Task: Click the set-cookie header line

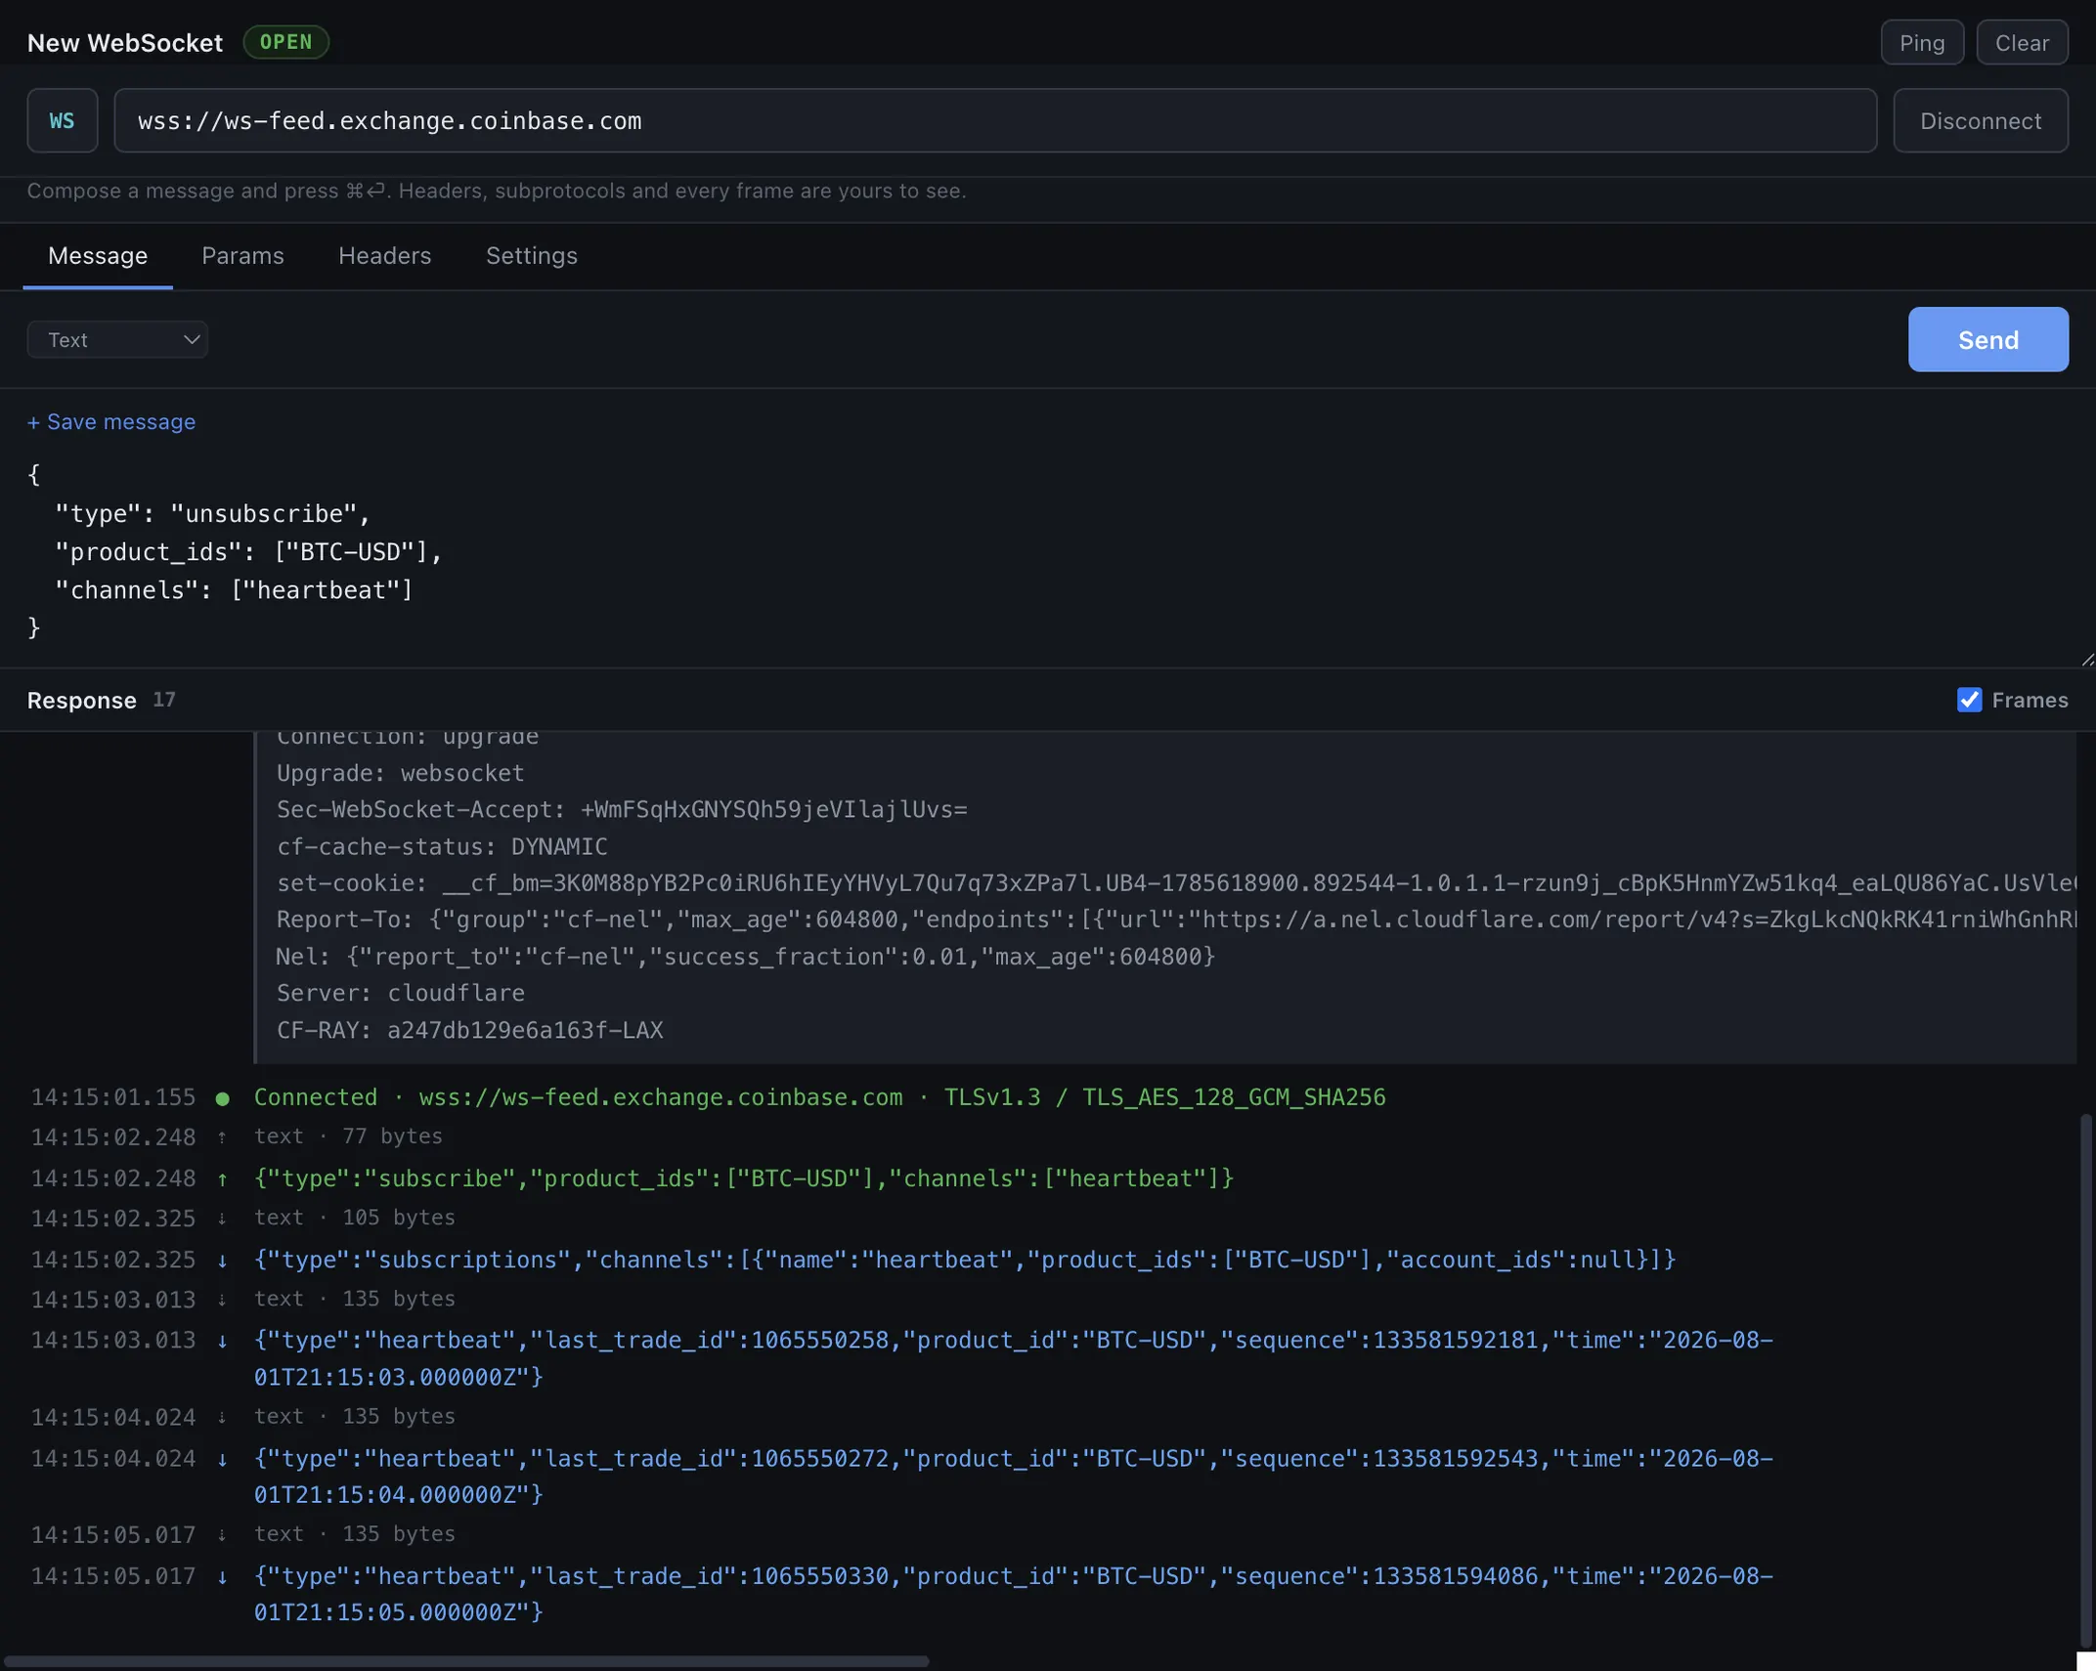Action: click(x=1176, y=883)
